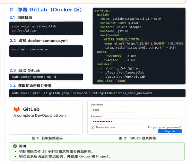Click the caption 图 1: 获取初始密码
This screenshot has height=164, width=192.
click(x=47, y=138)
